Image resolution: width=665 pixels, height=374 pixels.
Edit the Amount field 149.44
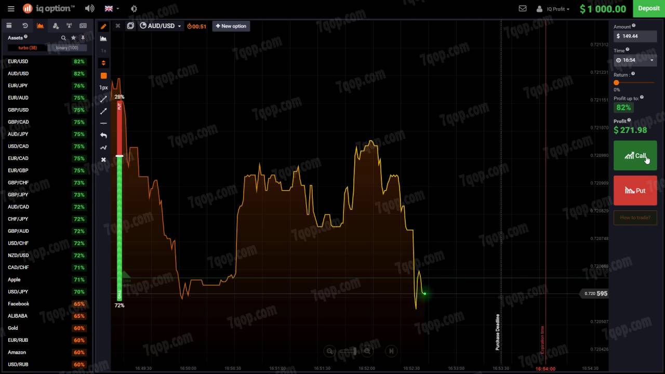click(x=635, y=36)
